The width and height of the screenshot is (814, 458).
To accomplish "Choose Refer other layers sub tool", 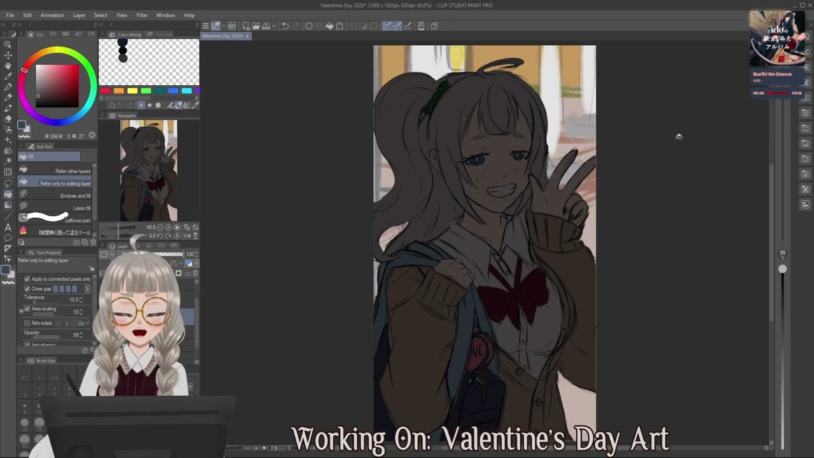I will pos(55,169).
